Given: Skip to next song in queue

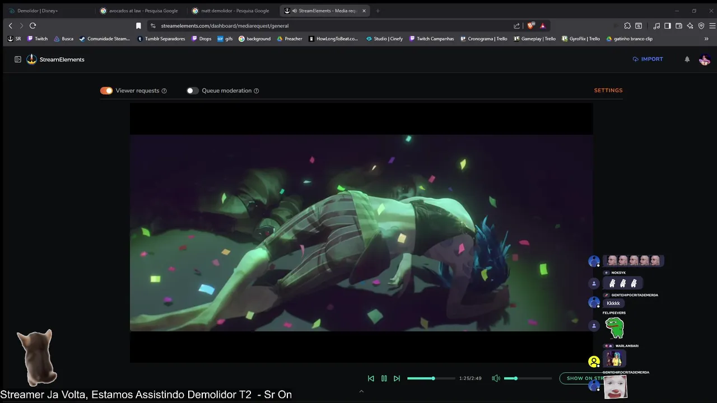Looking at the screenshot, I should 397,378.
